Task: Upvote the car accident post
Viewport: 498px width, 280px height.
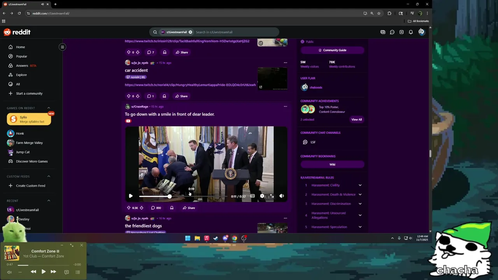Action: (129, 96)
